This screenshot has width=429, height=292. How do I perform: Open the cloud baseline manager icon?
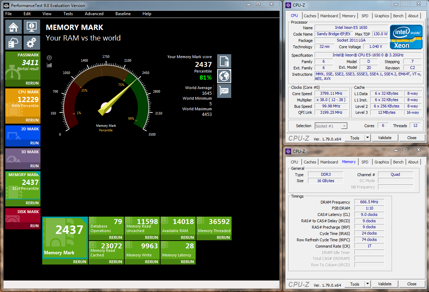tap(13, 43)
